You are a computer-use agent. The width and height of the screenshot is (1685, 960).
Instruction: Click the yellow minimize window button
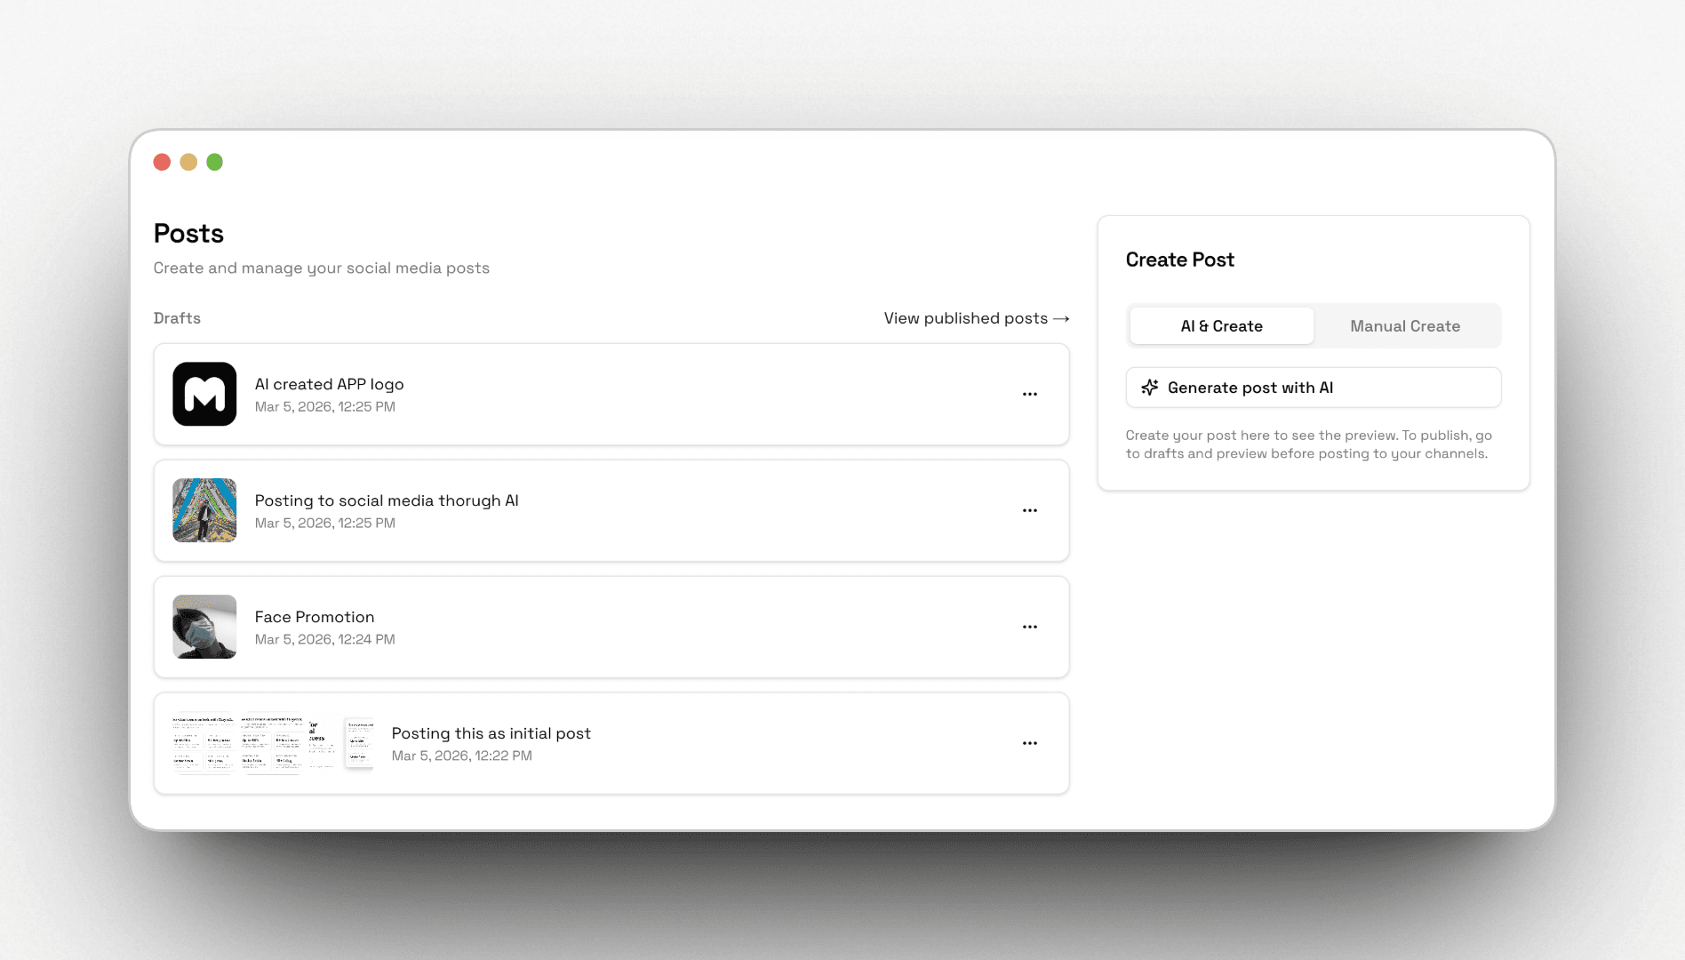pyautogui.click(x=188, y=162)
